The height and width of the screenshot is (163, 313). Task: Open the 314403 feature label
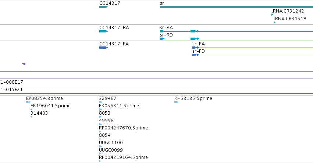click(39, 113)
